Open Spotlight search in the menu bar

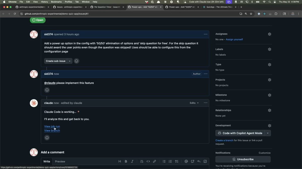click(x=270, y=2)
